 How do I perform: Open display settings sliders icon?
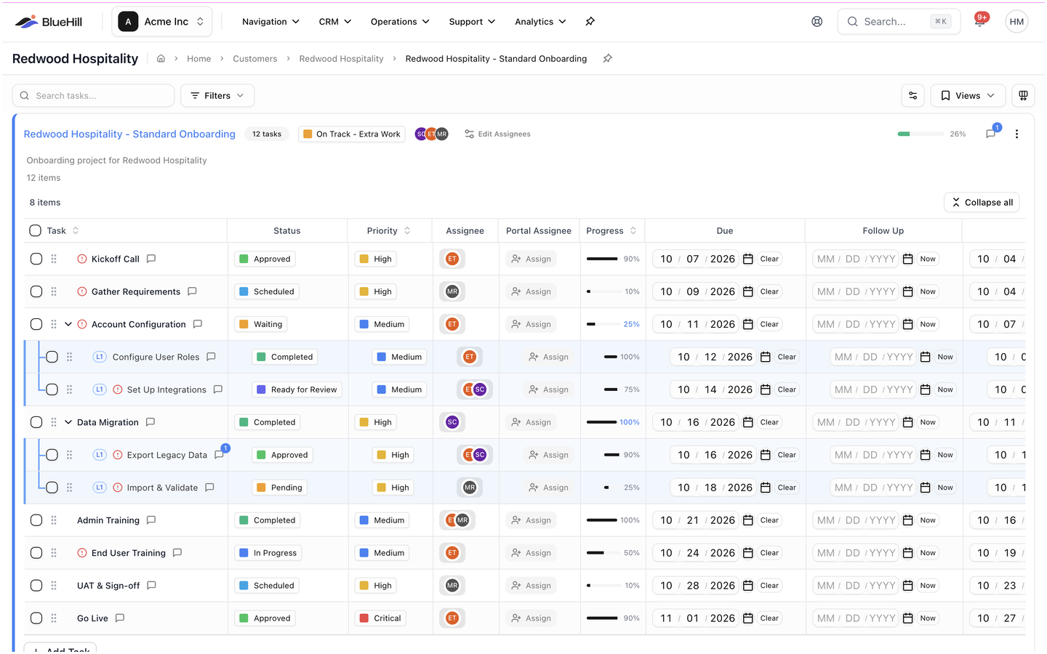click(x=913, y=96)
